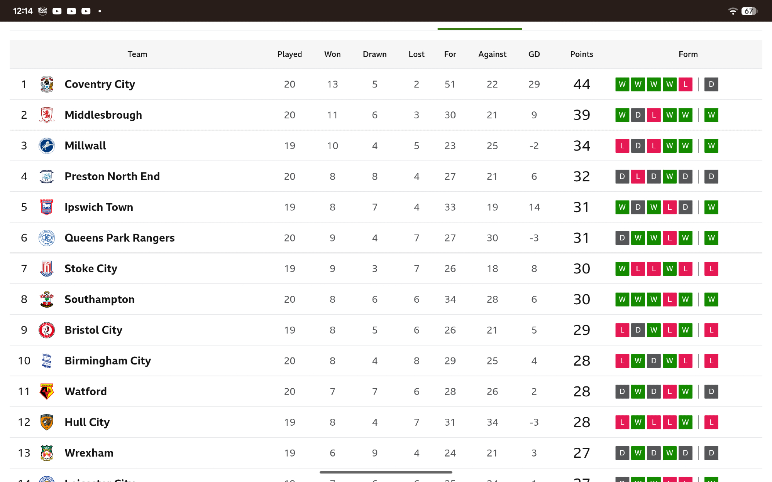Open the Bristol City team link
772x482 pixels.
point(93,330)
